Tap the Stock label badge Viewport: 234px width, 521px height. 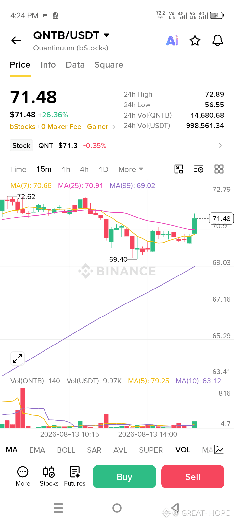(x=21, y=145)
